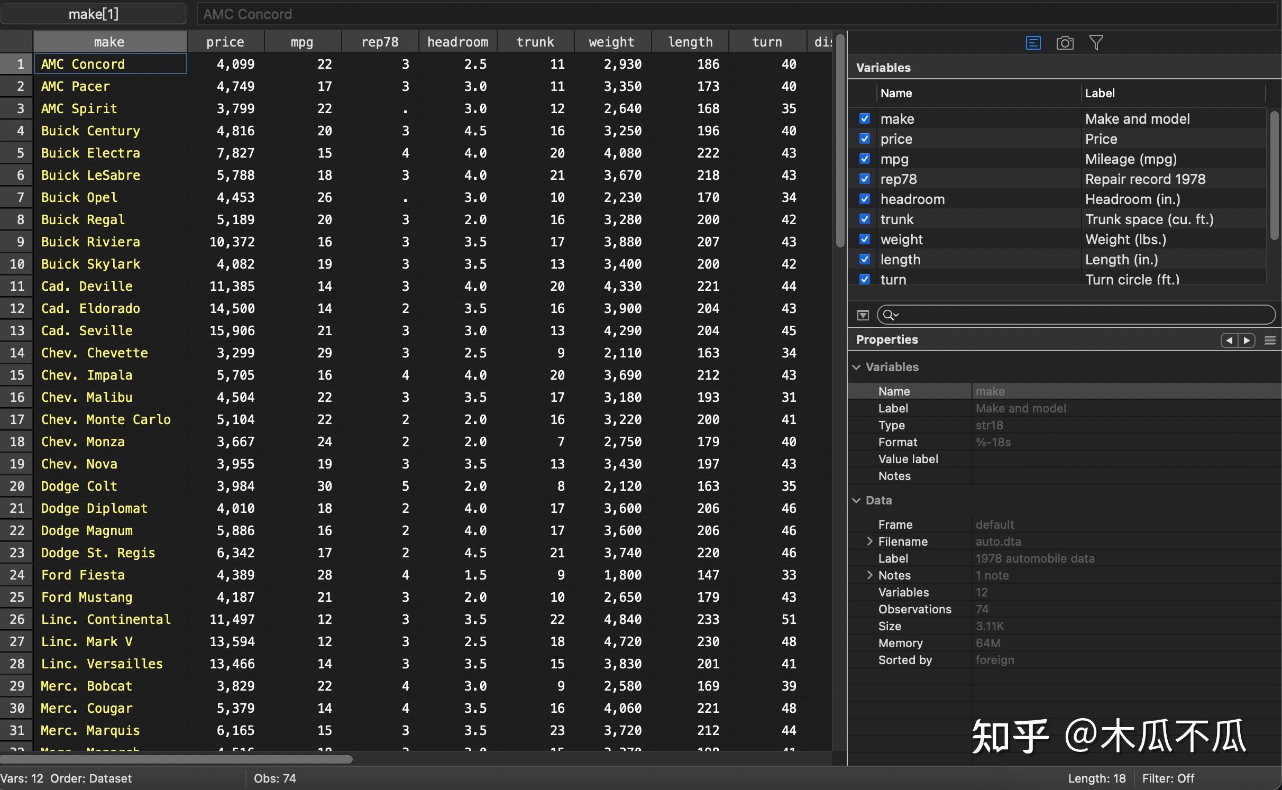The image size is (1282, 790).
Task: Uncheck the weight variable checkbox
Action: pos(865,239)
